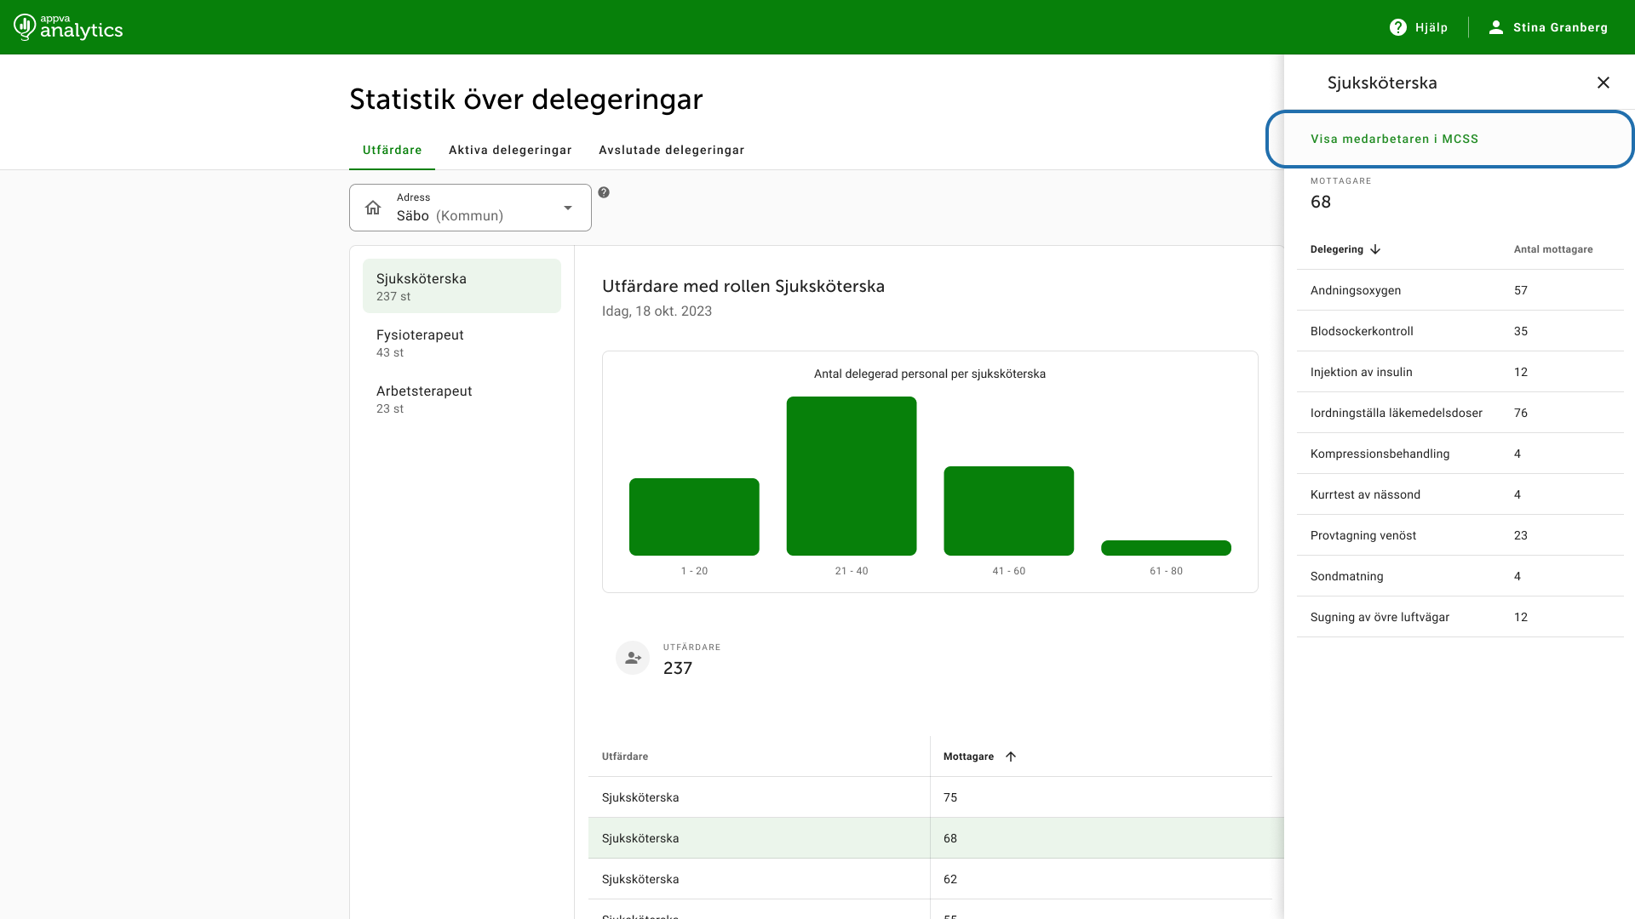Click the date Idag, 18 okt. 2023
Screen dimensions: 1635x919
(x=657, y=311)
